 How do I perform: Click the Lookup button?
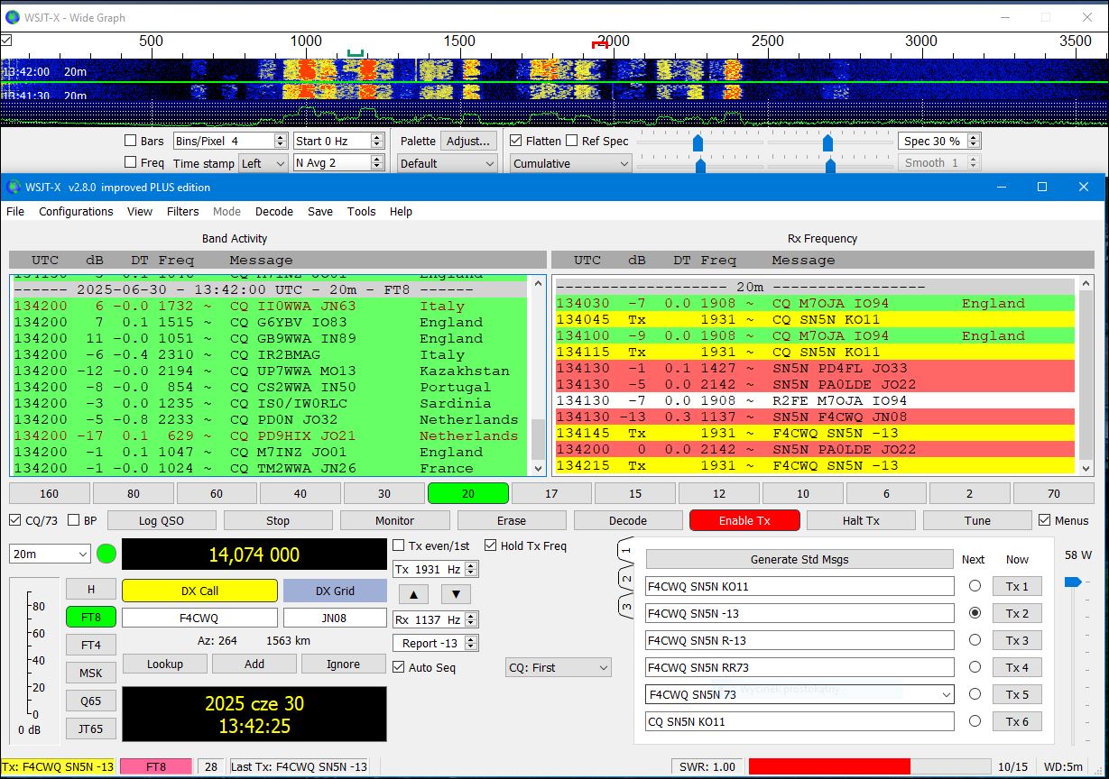165,664
